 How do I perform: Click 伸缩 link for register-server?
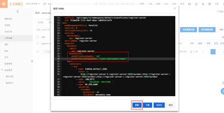click(208, 43)
